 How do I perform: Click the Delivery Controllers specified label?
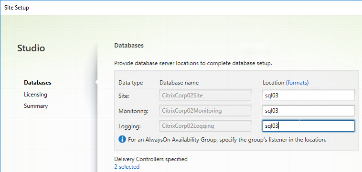151,159
